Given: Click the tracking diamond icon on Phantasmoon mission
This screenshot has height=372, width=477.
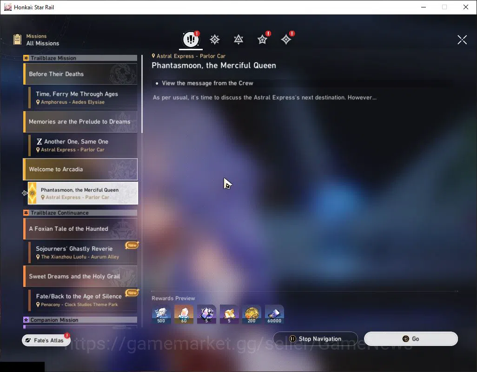Looking at the screenshot, I should [32, 193].
